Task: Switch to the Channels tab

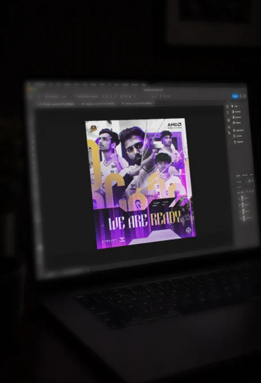Action: [245, 175]
